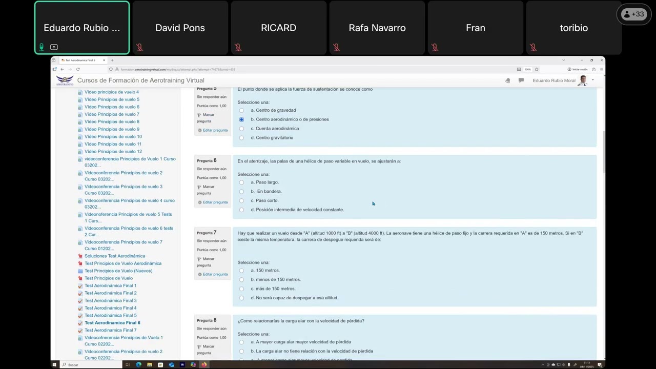This screenshot has width=656, height=369.
Task: Open the notifications bell icon
Action: 507,80
